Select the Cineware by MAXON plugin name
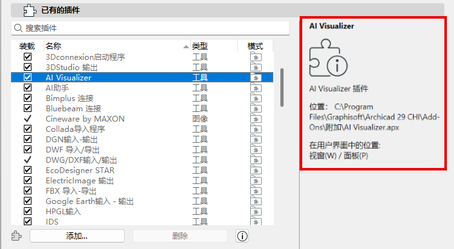This screenshot has width=454, height=249. (x=85, y=118)
